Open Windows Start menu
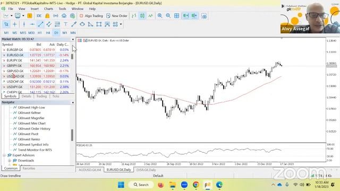Image resolution: width=340 pixels, height=191 pixels. (x=121, y=185)
